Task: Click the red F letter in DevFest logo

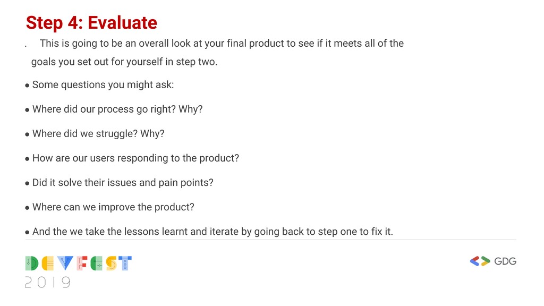Action: tap(82, 263)
